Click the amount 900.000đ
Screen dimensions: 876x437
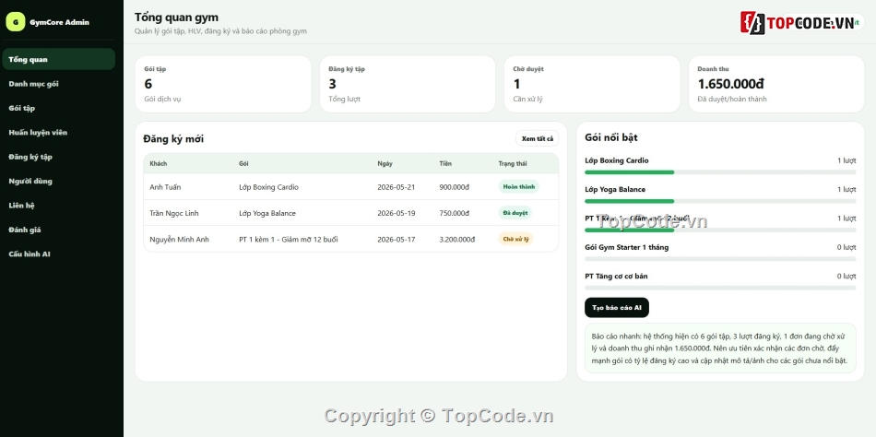(x=455, y=187)
